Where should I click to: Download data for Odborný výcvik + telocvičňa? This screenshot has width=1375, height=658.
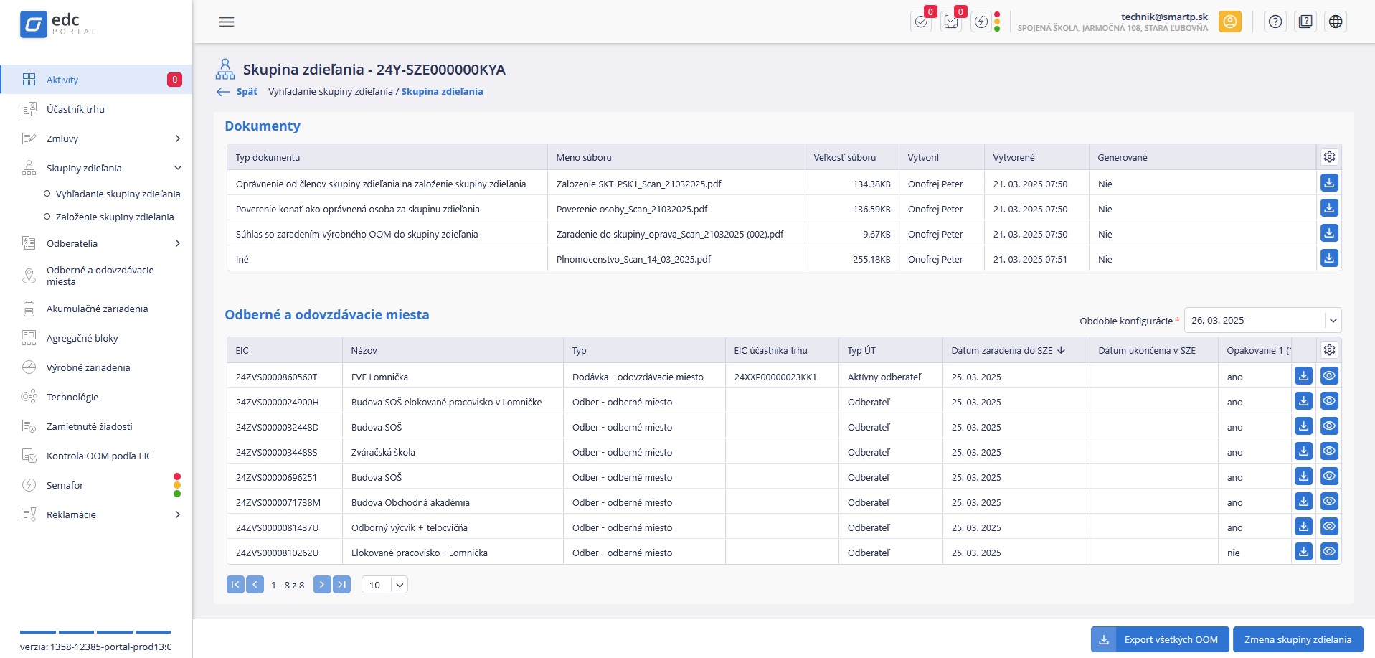(x=1303, y=527)
